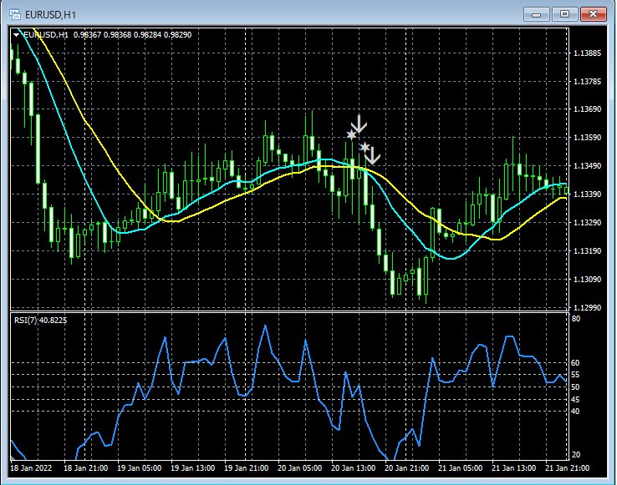Click the RSI(7) 40.8225 indicator label

click(x=40, y=321)
